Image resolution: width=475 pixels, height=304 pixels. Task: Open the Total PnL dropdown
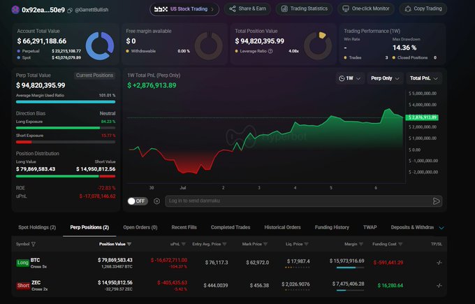pos(424,78)
